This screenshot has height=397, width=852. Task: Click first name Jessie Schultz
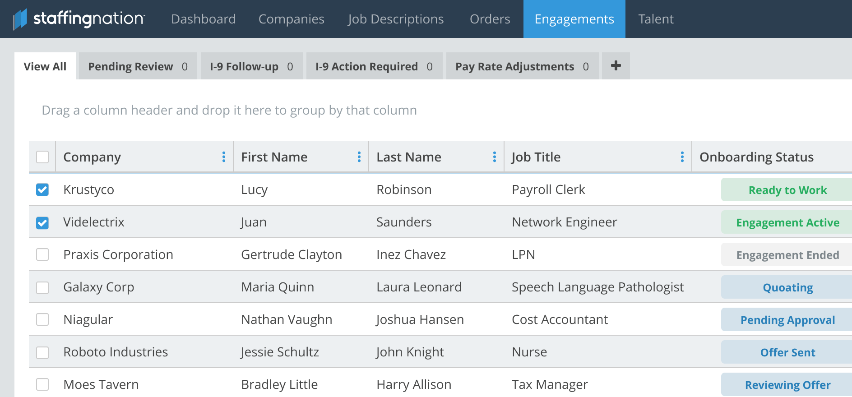coord(280,352)
